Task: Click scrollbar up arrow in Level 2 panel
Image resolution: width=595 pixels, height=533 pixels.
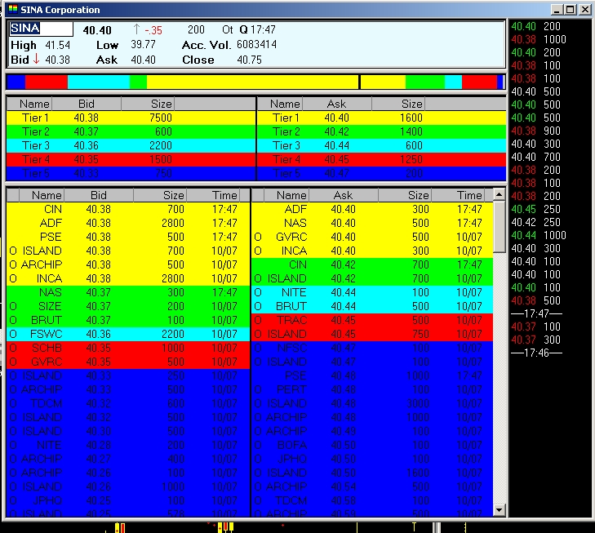Action: pos(499,194)
